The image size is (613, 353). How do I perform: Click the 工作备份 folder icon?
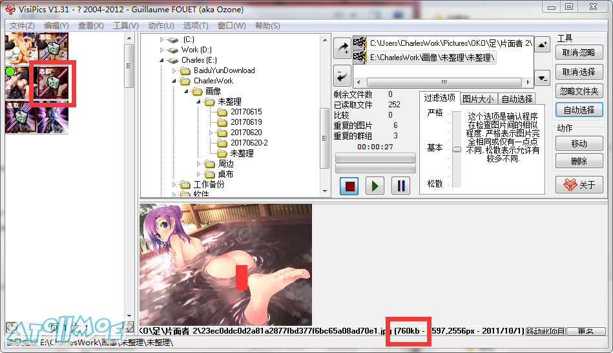185,184
